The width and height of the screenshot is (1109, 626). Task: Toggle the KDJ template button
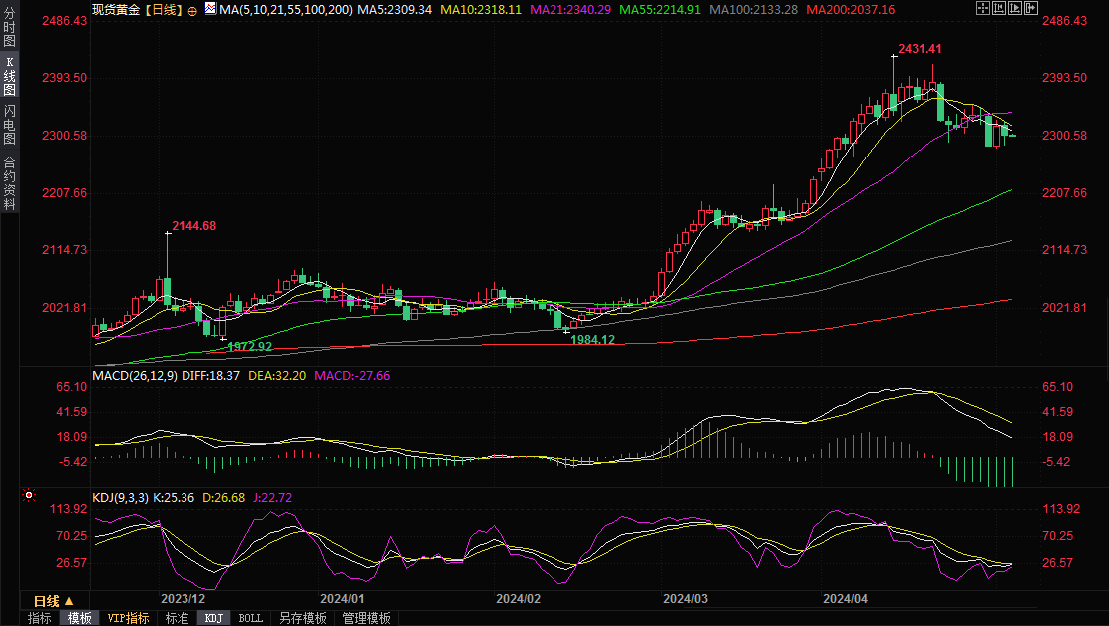point(214,618)
